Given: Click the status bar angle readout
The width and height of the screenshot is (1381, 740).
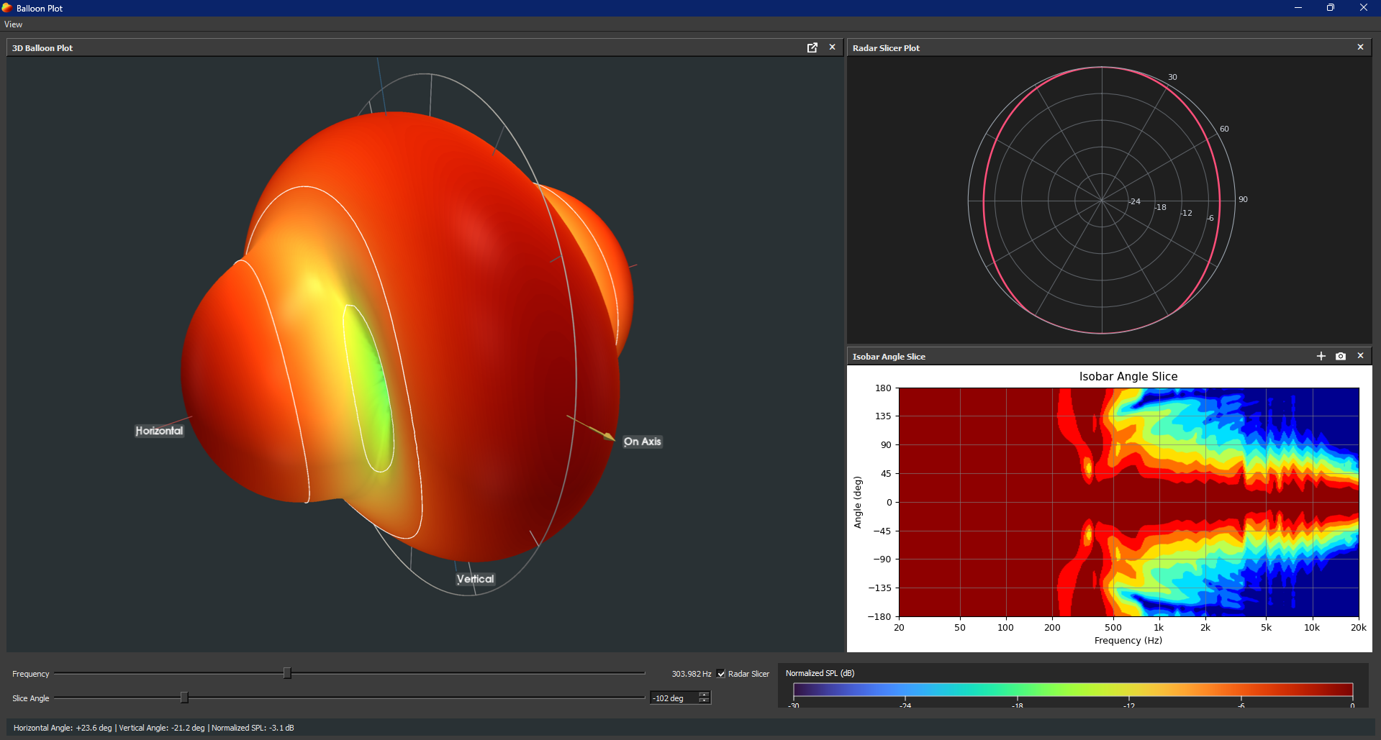Looking at the screenshot, I should pyautogui.click(x=154, y=728).
